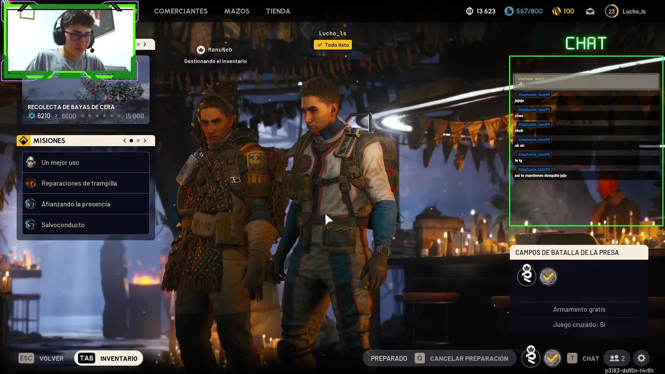This screenshot has height=374, width=665.
Task: Click the portrait icon of Un mejor uso
Action: pos(31,162)
